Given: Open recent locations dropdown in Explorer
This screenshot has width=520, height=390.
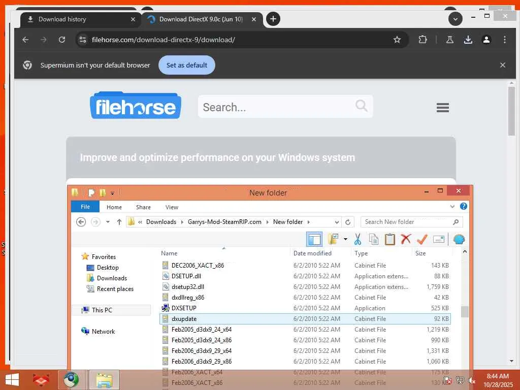Looking at the screenshot, I should (x=108, y=221).
